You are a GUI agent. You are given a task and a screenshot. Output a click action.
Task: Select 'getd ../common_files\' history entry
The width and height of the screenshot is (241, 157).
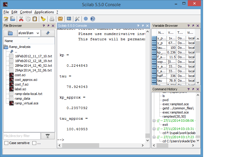point(178,108)
